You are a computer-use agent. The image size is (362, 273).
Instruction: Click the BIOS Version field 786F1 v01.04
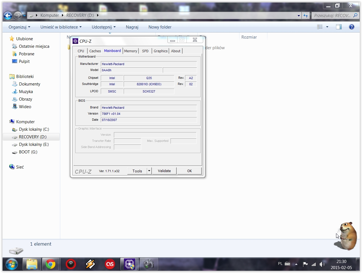click(x=149, y=114)
